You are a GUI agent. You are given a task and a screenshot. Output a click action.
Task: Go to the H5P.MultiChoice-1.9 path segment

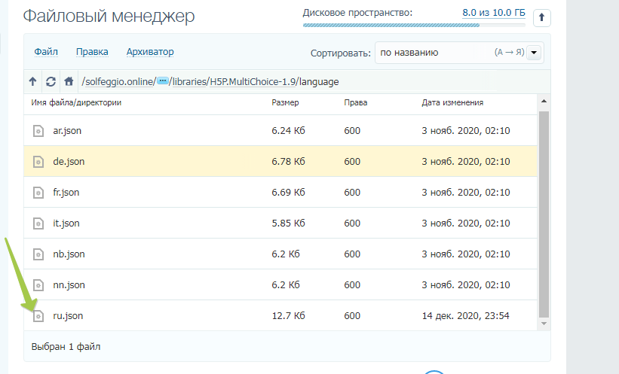click(253, 81)
